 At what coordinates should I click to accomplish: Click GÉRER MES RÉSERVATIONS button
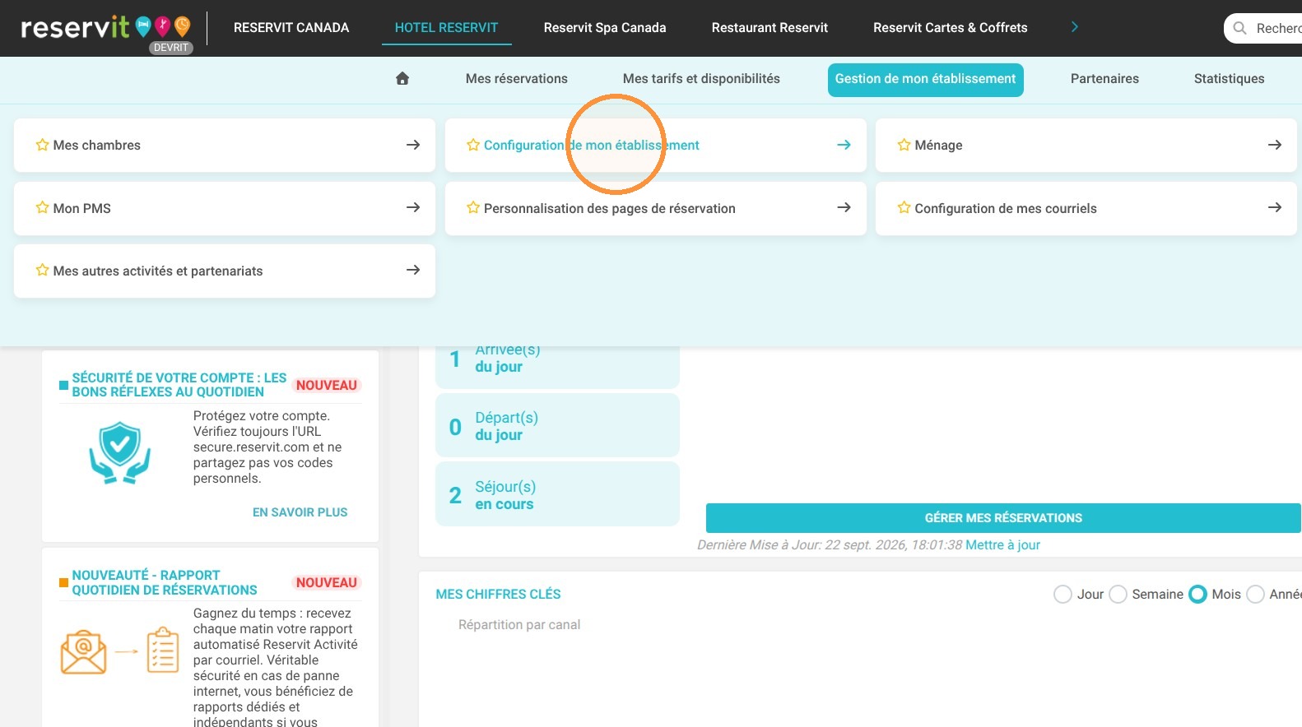click(x=1003, y=518)
